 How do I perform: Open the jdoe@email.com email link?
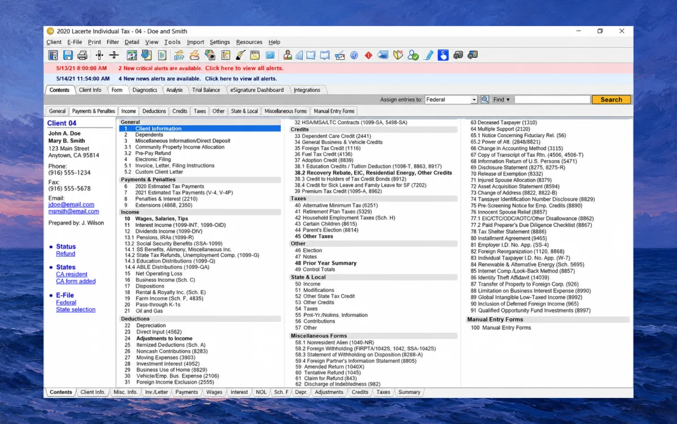click(x=71, y=205)
